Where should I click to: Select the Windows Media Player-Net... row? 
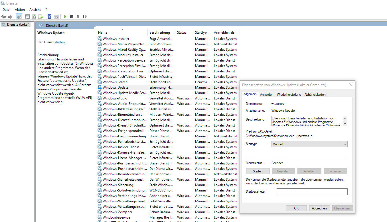(x=168, y=44)
